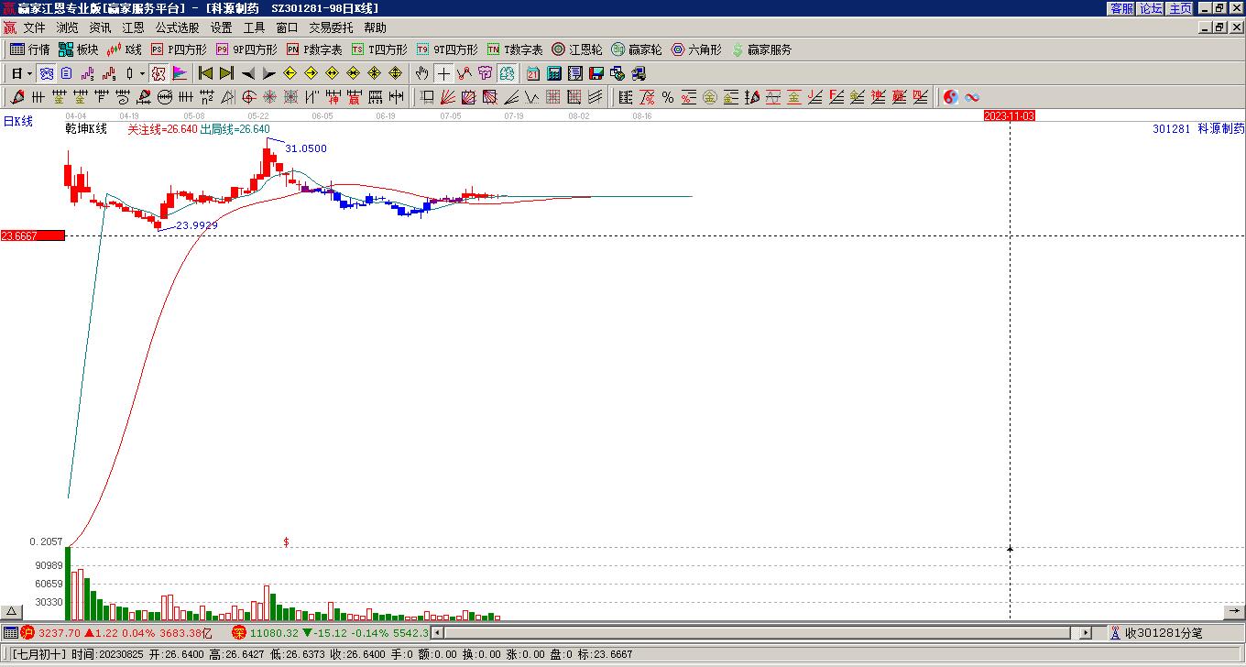
Task: Open the T四方形 tool
Action: point(379,49)
